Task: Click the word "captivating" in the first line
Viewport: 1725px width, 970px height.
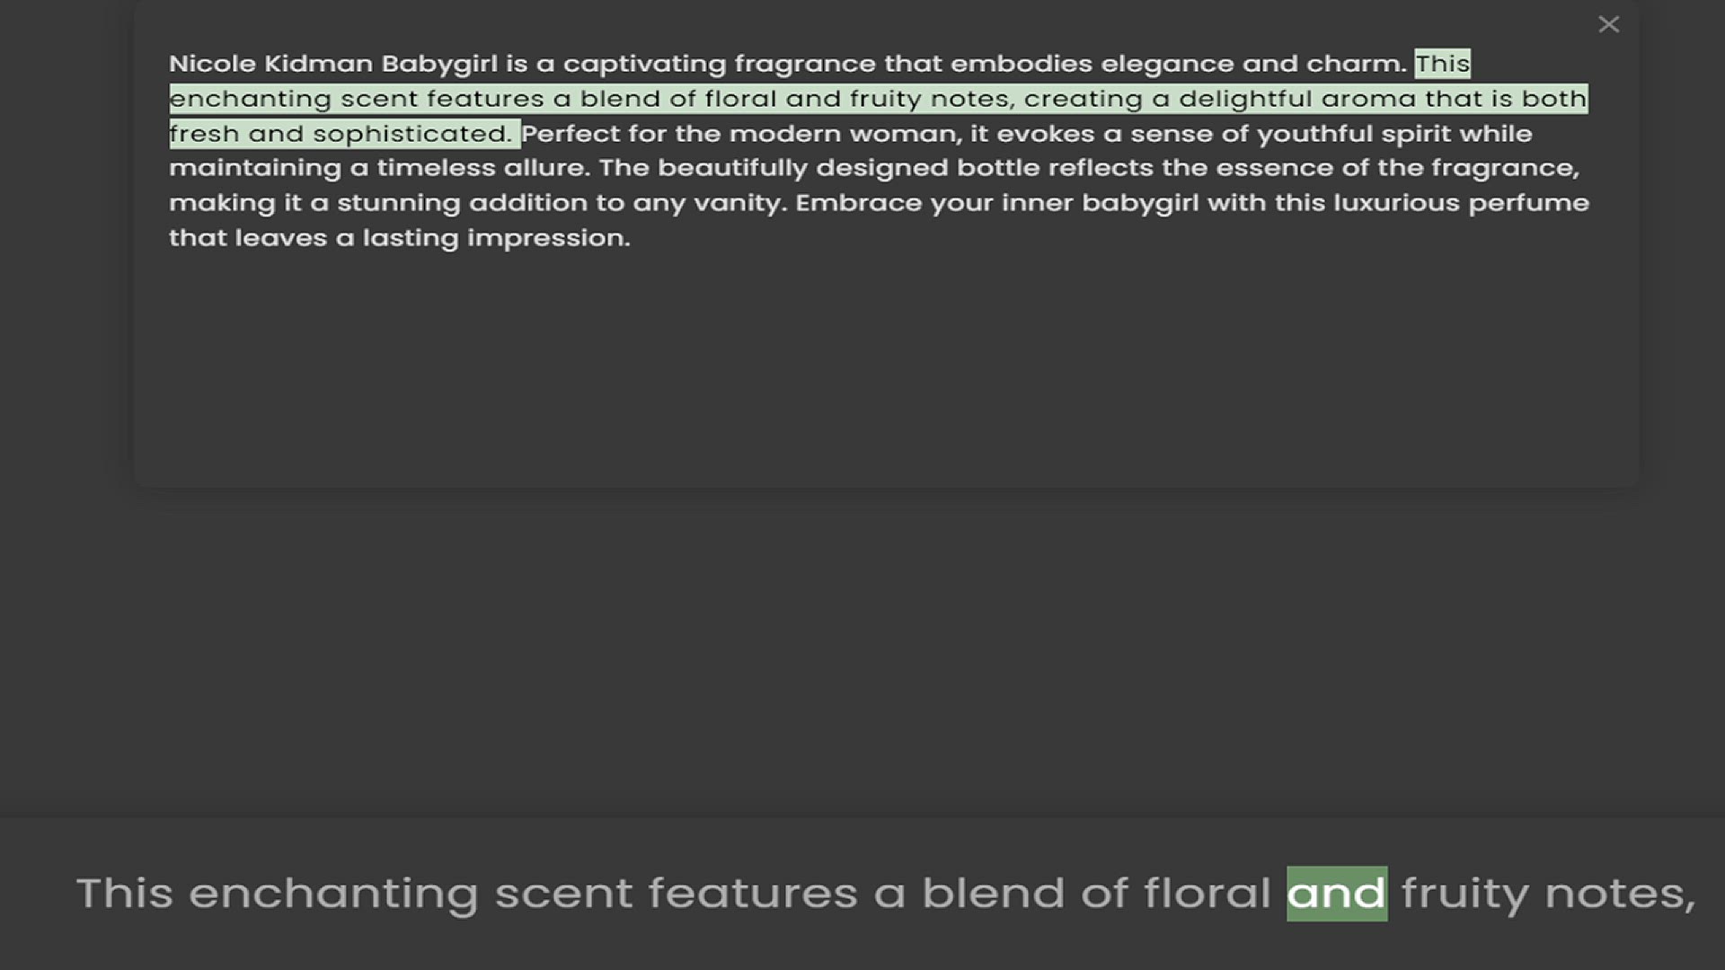Action: click(644, 65)
